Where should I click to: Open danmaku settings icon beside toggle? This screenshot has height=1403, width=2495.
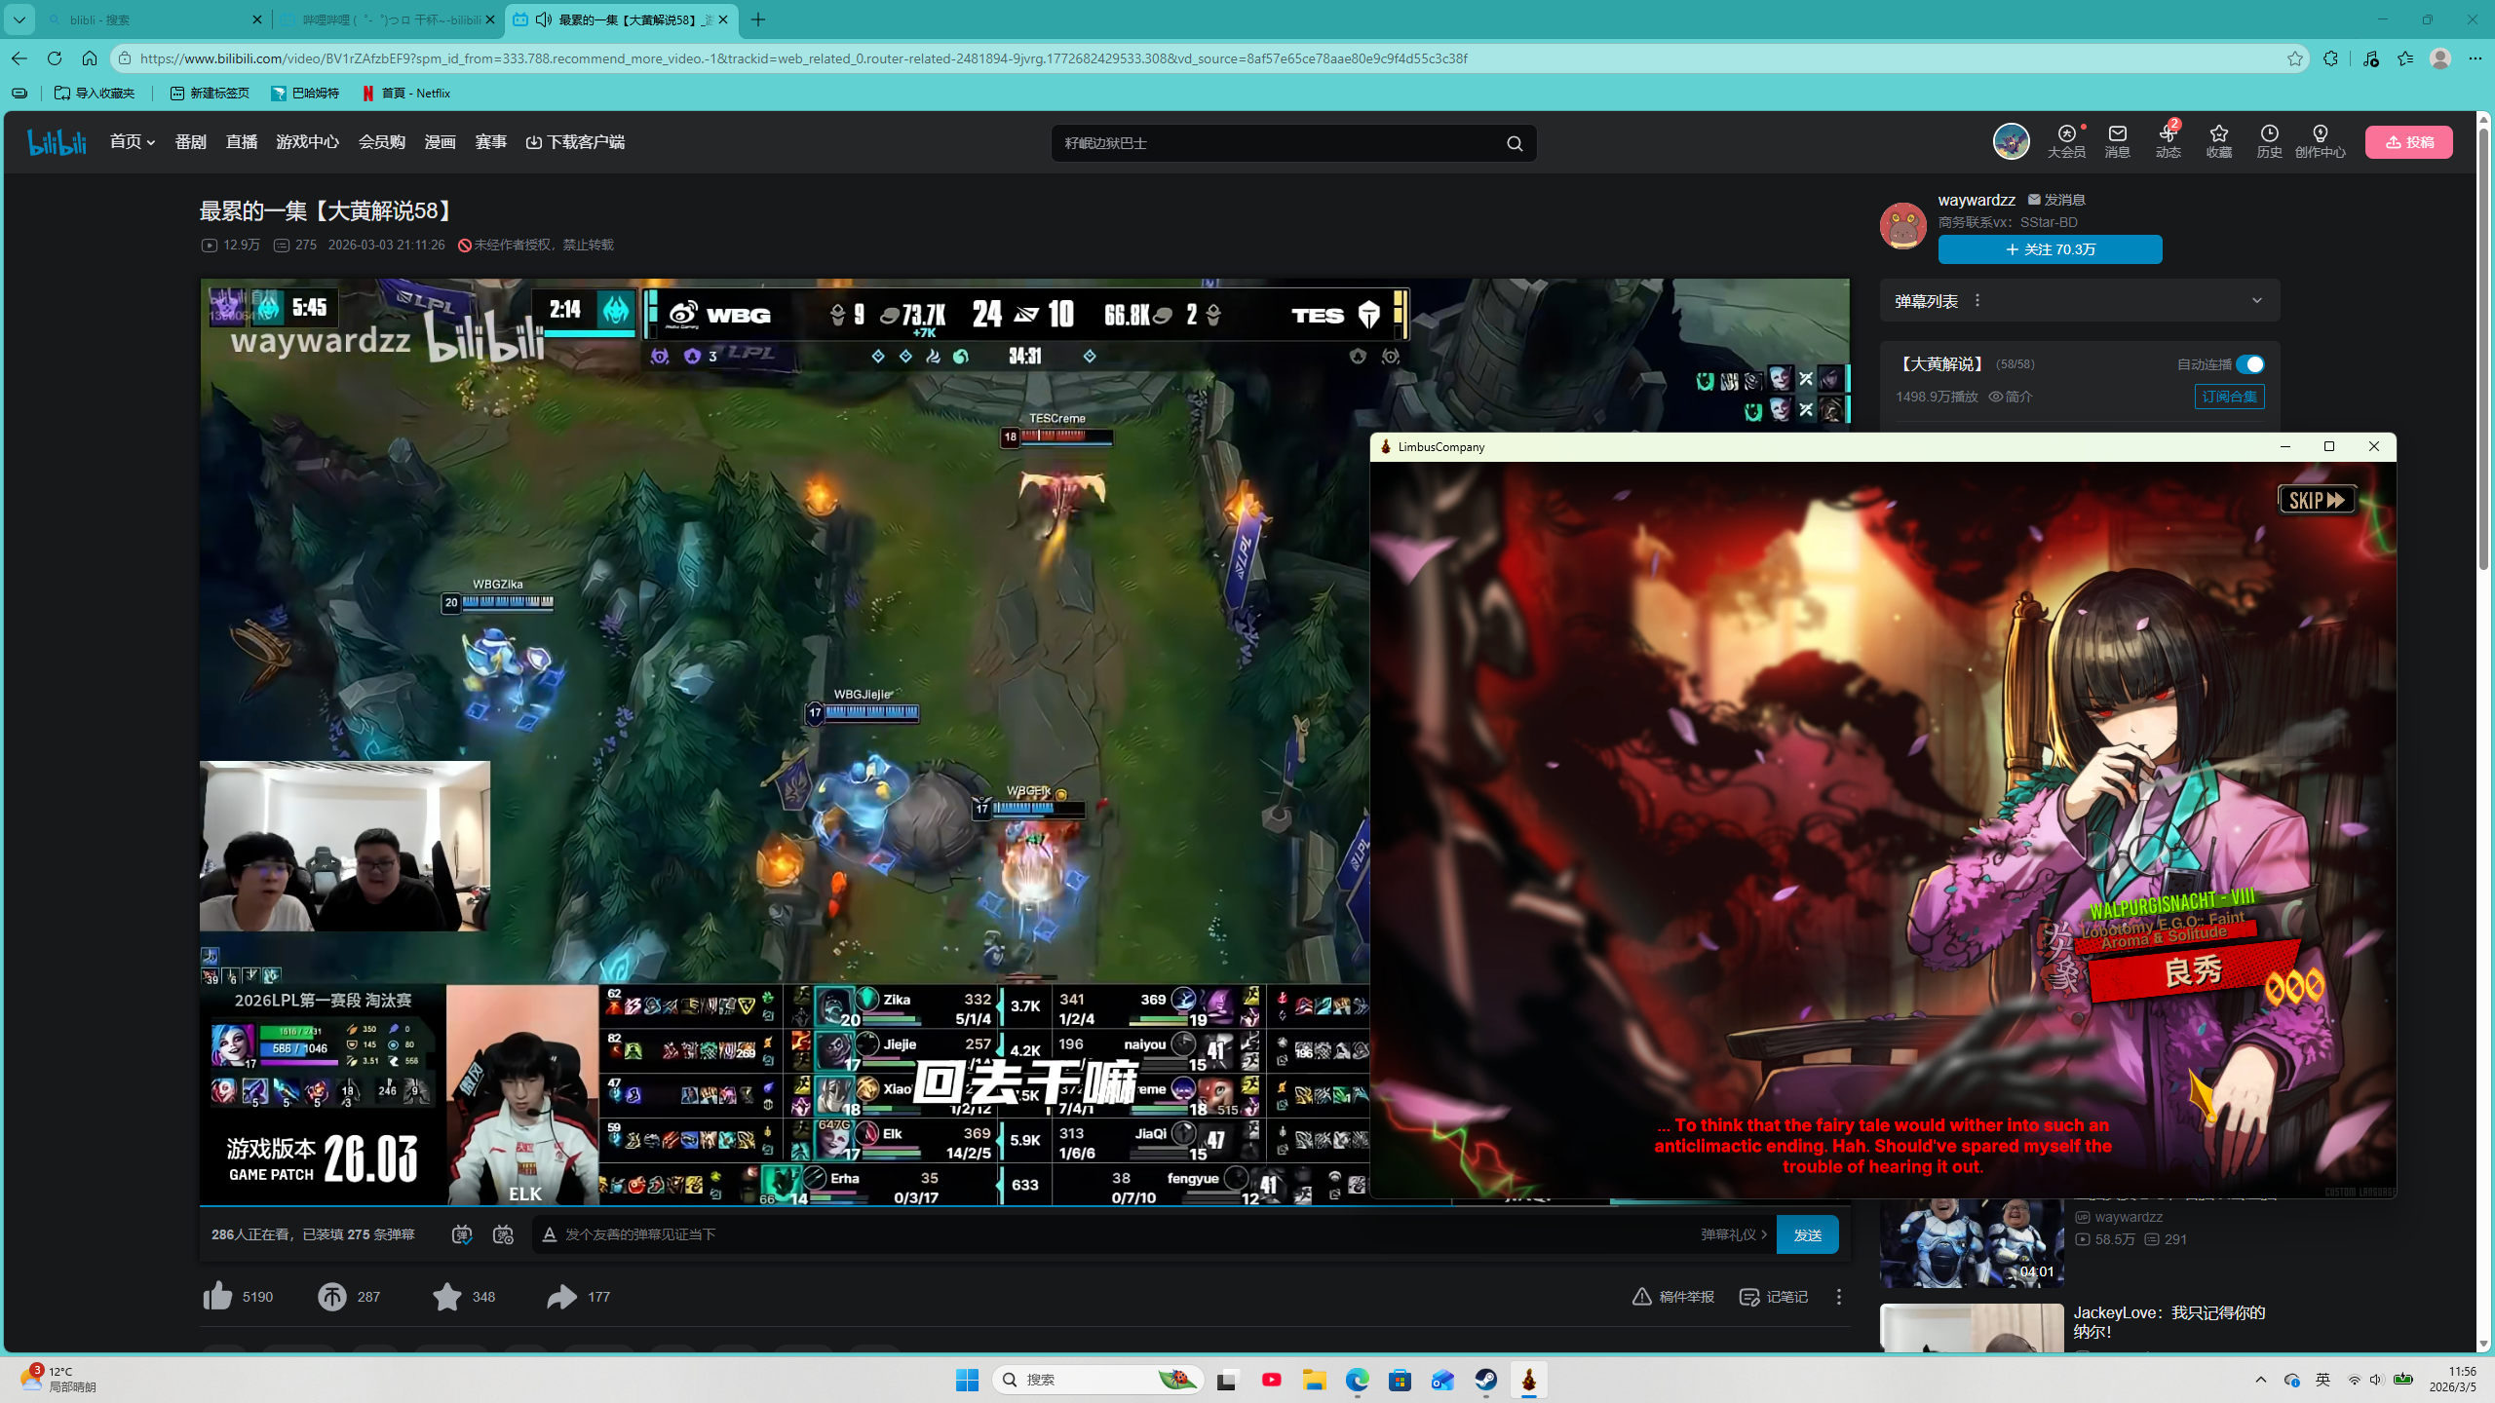tap(503, 1234)
